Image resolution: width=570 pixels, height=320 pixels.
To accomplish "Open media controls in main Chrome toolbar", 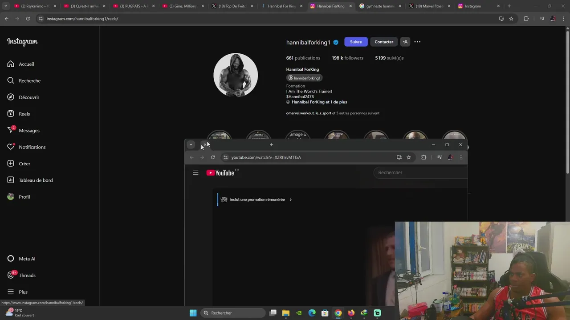I will point(542,19).
